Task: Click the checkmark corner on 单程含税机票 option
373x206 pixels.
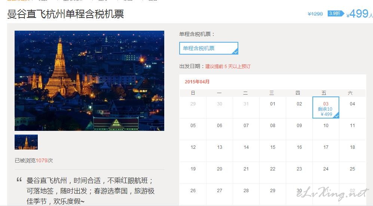Action: pos(235,52)
